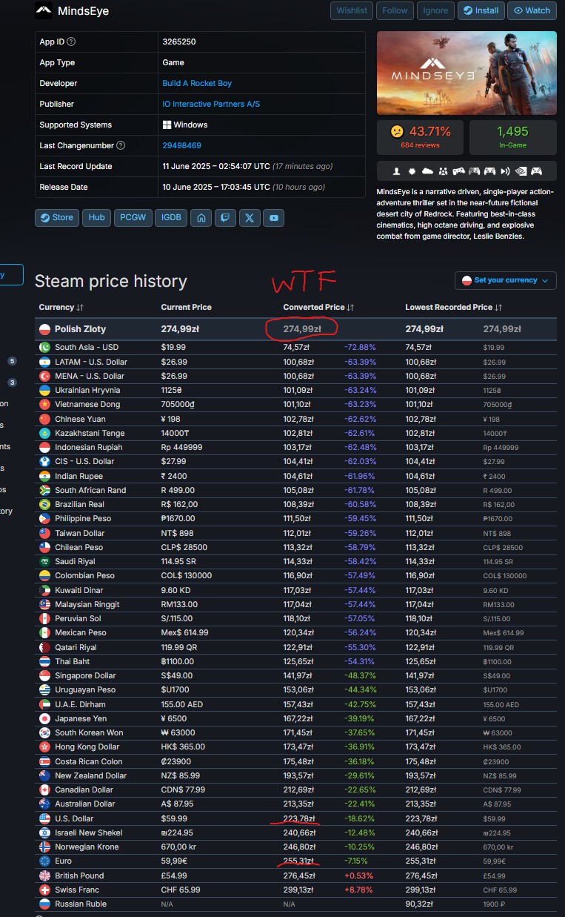Click the single-player person feature icon
The width and height of the screenshot is (565, 917).
tap(397, 171)
